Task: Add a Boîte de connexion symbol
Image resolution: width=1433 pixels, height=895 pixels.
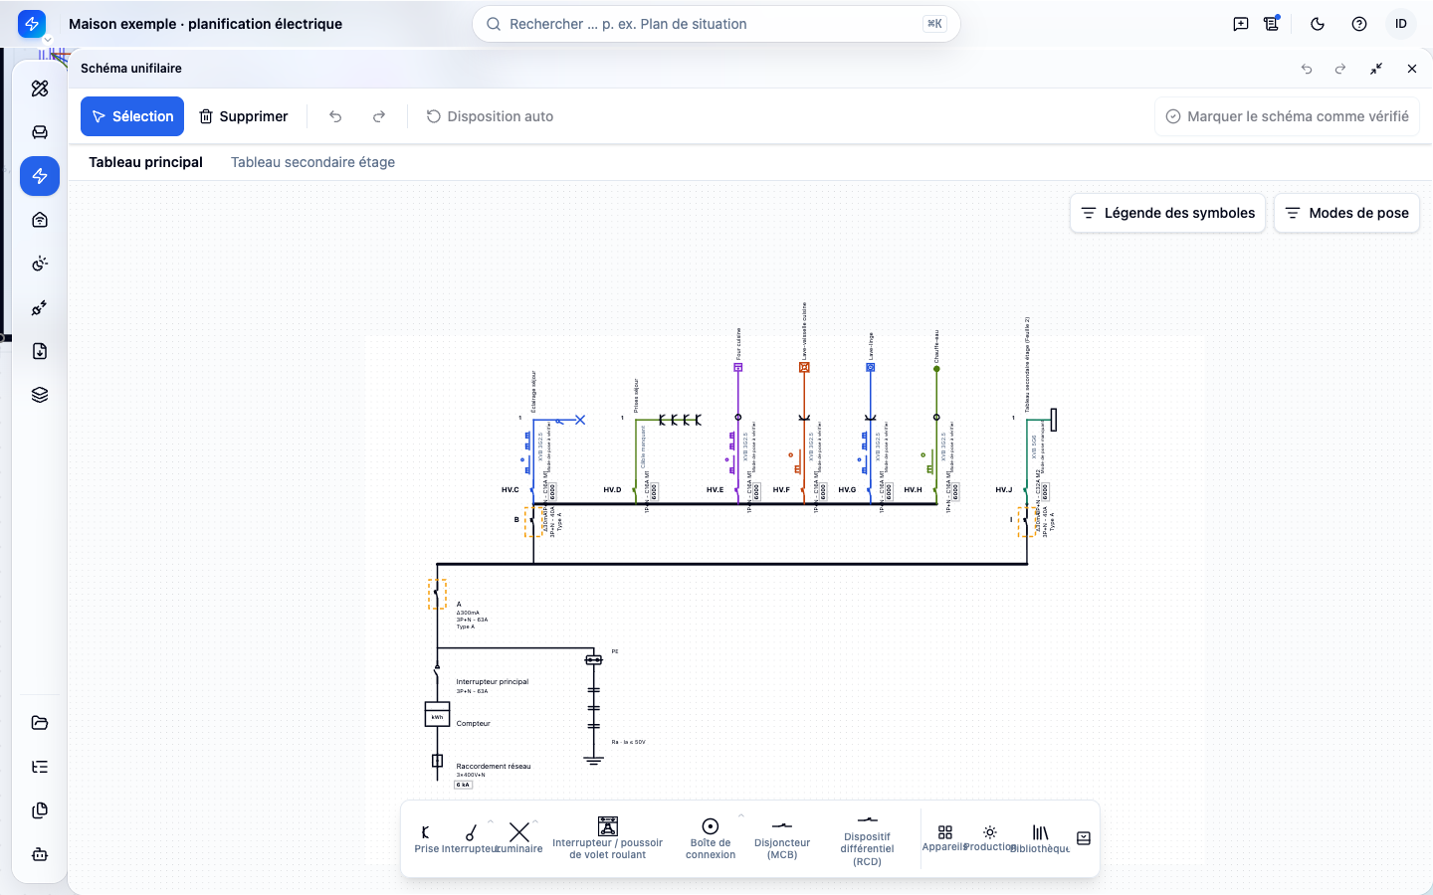Action: pos(711,838)
